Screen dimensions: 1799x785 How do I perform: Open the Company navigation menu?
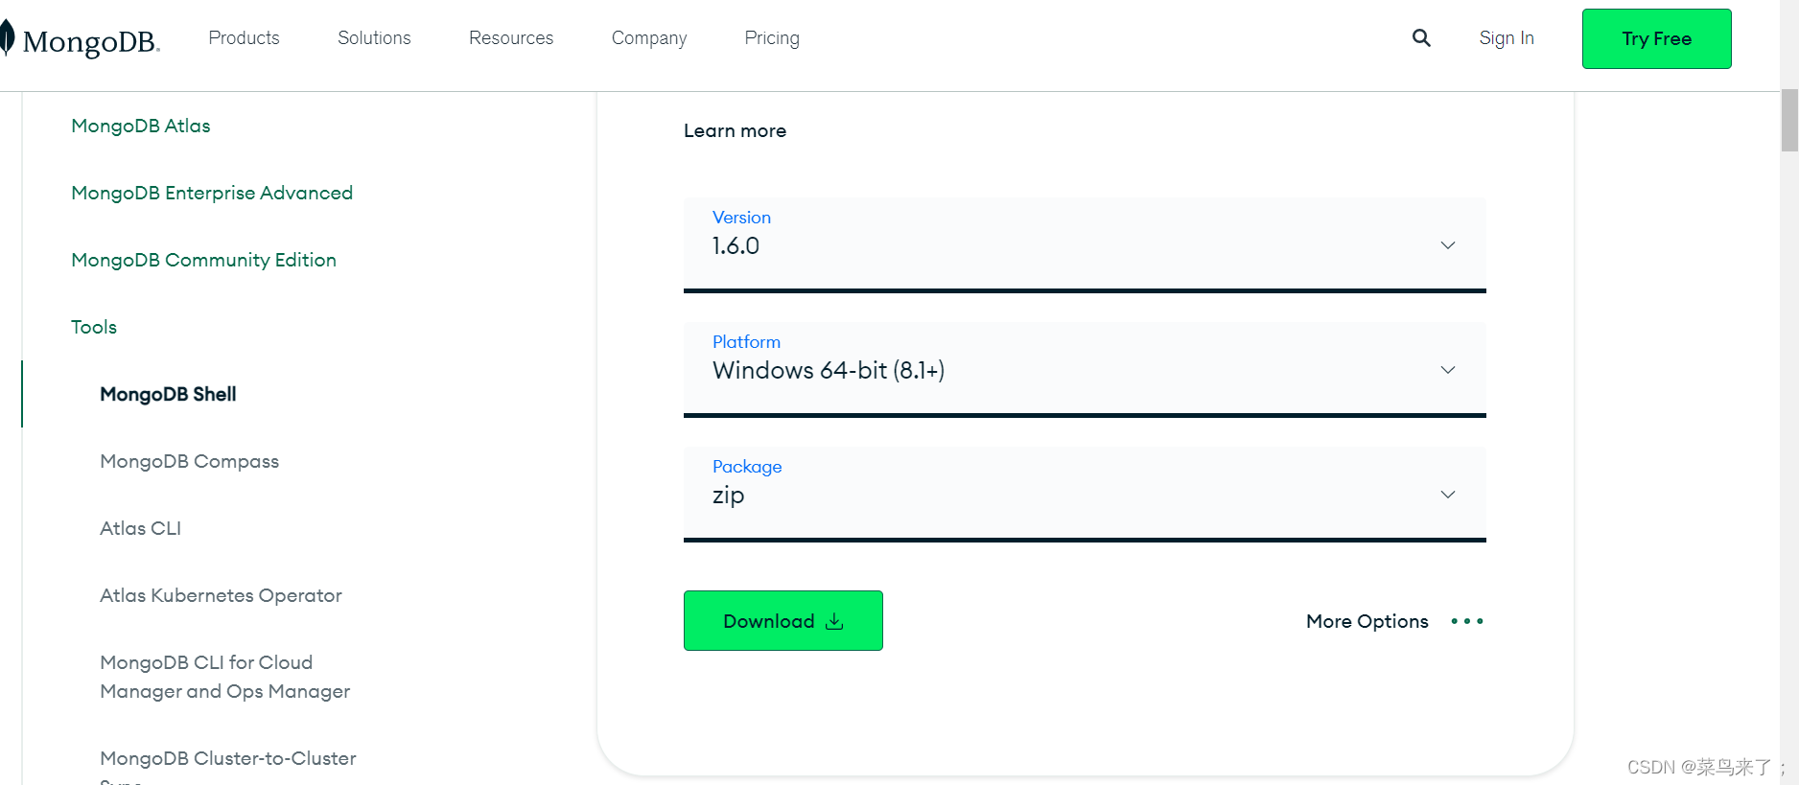click(x=649, y=38)
